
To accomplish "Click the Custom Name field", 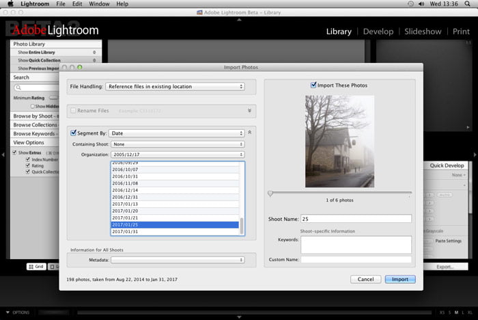I will [x=356, y=260].
